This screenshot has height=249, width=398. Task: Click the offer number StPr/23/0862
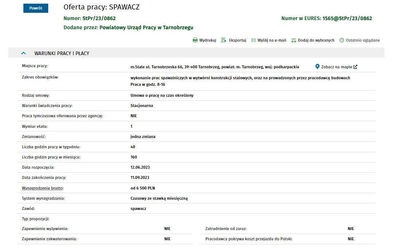pyautogui.click(x=99, y=18)
